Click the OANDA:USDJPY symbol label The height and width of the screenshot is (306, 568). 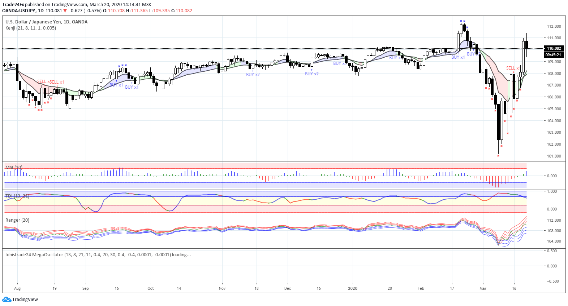(x=19, y=11)
